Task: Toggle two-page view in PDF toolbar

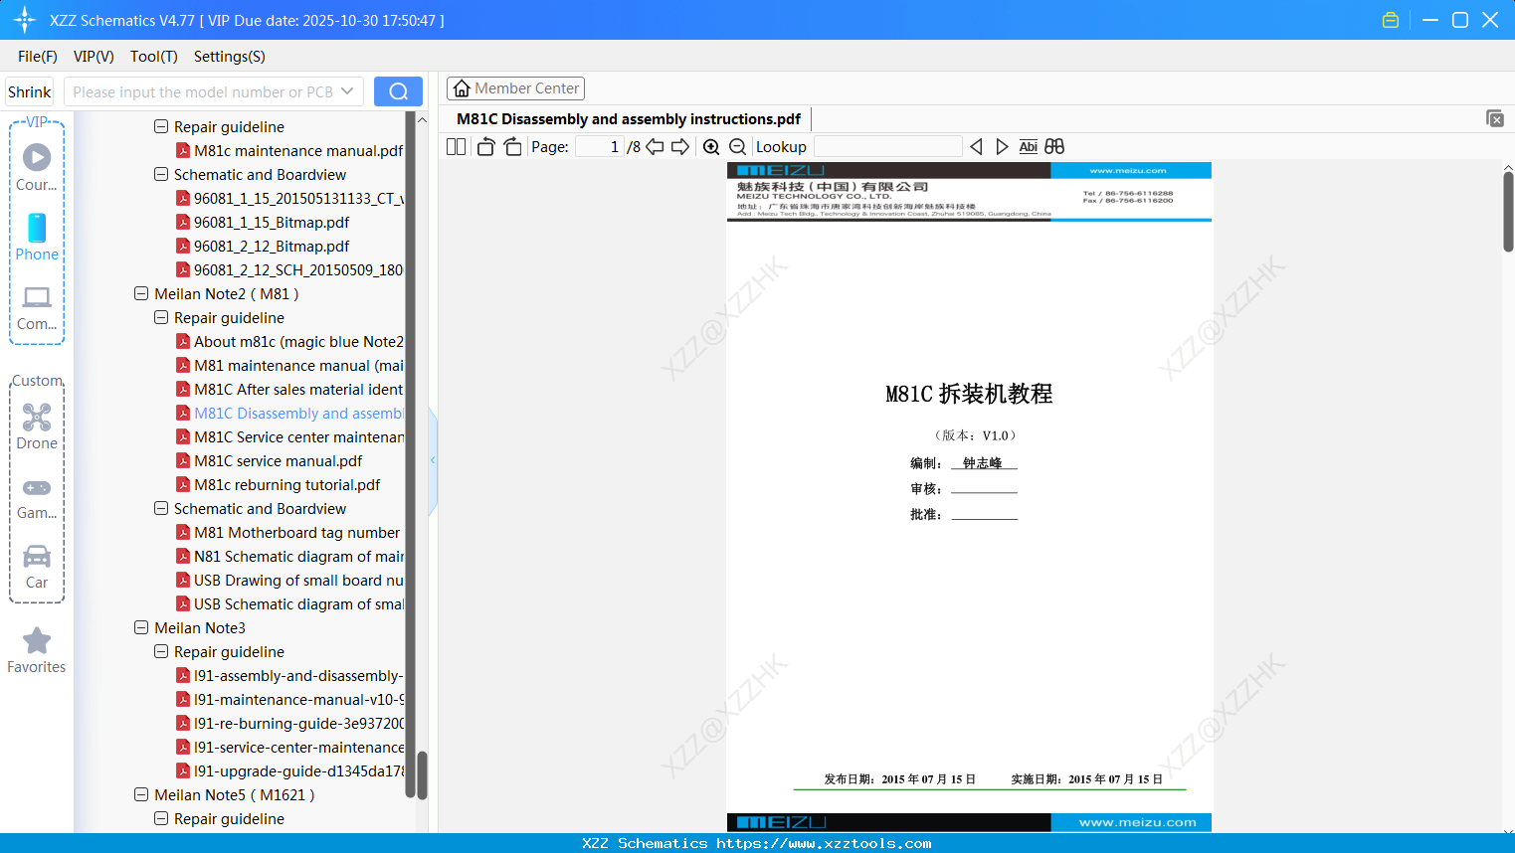Action: tap(456, 145)
